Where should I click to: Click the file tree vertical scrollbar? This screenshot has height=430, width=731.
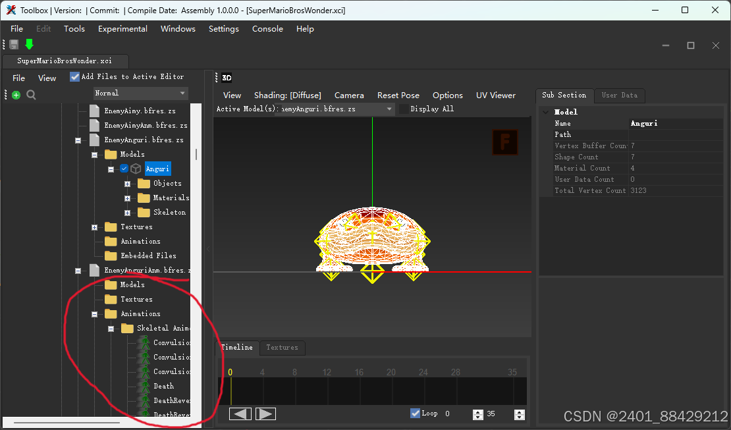pyautogui.click(x=196, y=154)
